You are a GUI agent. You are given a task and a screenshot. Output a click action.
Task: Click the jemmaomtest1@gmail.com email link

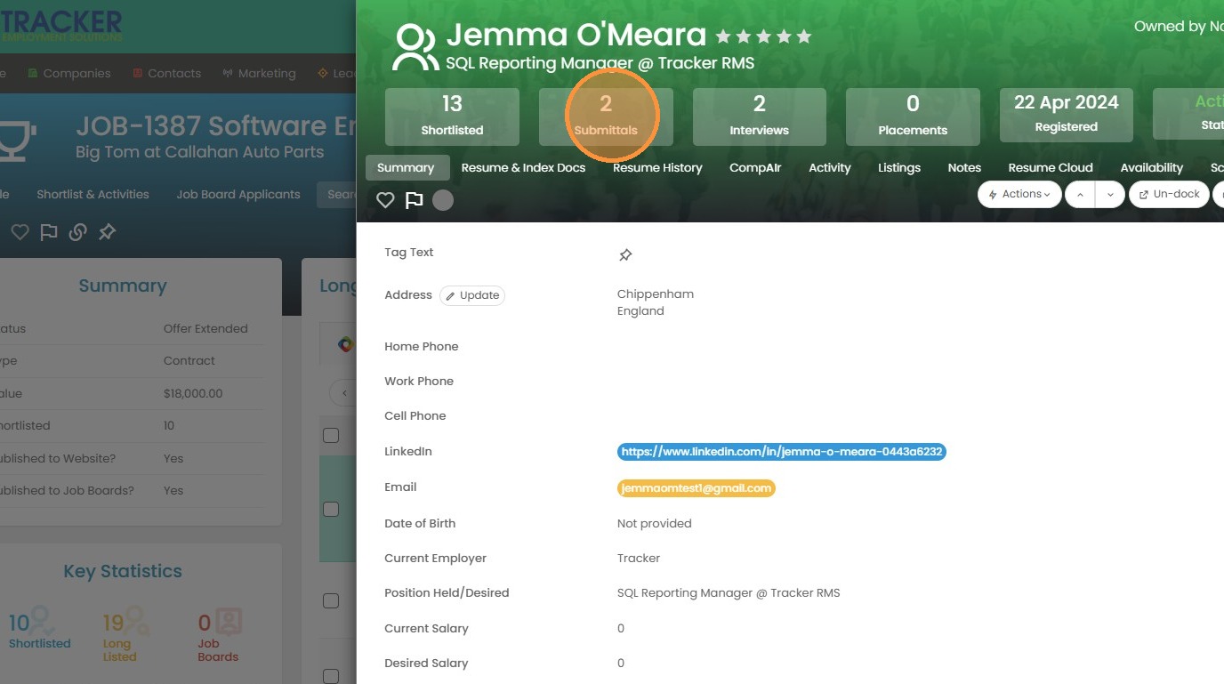click(697, 488)
